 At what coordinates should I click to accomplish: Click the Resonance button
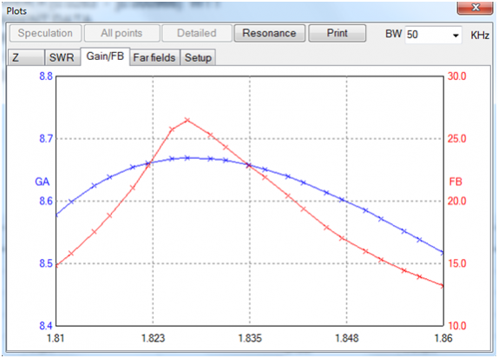269,33
